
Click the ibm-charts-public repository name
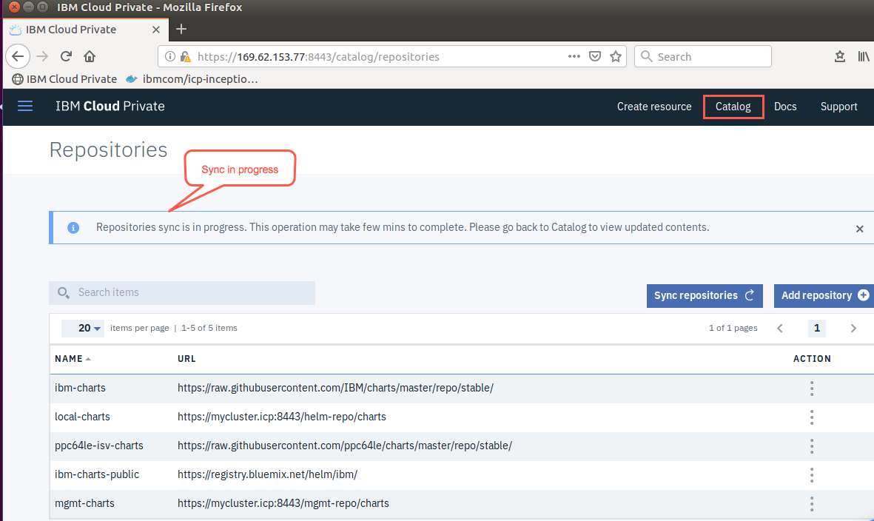point(96,475)
